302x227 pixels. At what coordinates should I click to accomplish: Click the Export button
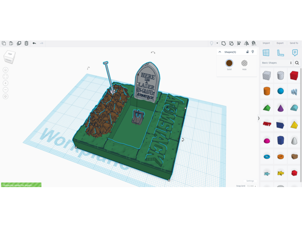(280, 43)
